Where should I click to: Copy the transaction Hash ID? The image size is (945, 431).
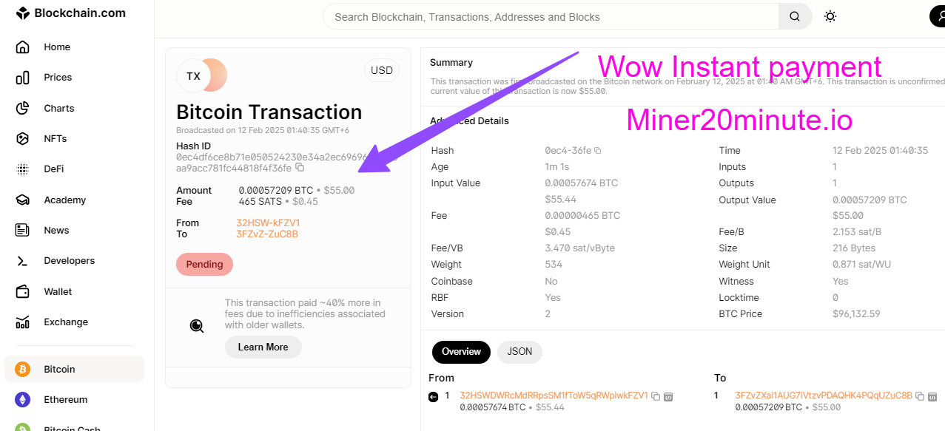click(300, 168)
